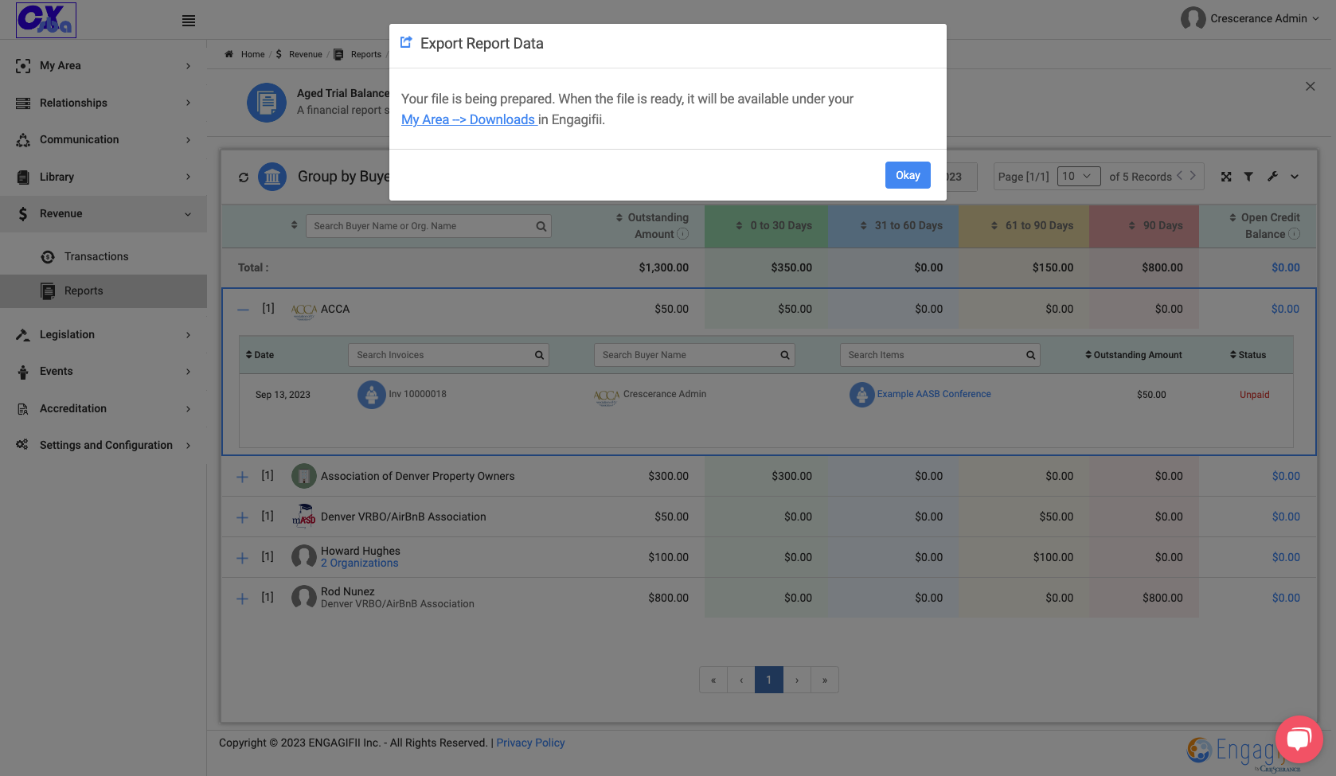Image resolution: width=1336 pixels, height=776 pixels.
Task: Open Example AASB Conference link
Action: point(934,394)
